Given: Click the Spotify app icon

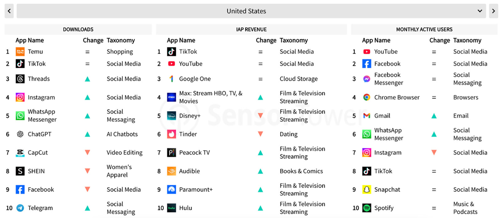Looking at the screenshot, I should pyautogui.click(x=367, y=208).
